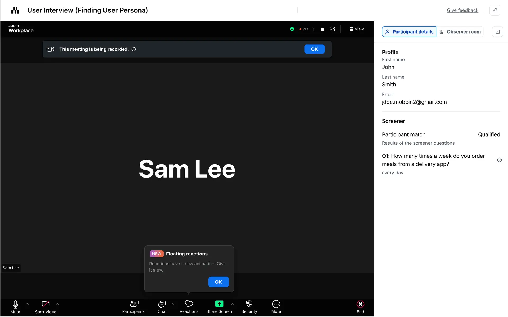The width and height of the screenshot is (508, 317).
Task: Expand audio options arrow beside Mute
Action: pyautogui.click(x=27, y=304)
